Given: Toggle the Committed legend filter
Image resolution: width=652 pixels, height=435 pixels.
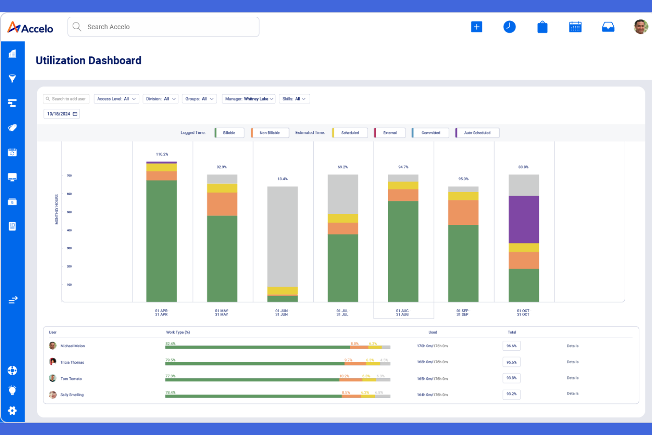Looking at the screenshot, I should pos(430,133).
